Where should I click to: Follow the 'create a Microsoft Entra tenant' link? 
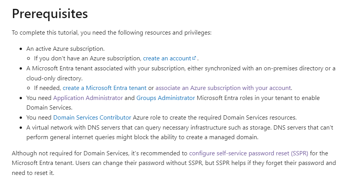click(x=105, y=88)
